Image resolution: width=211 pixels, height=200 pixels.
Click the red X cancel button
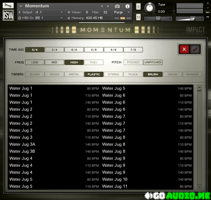pyautogui.click(x=184, y=49)
